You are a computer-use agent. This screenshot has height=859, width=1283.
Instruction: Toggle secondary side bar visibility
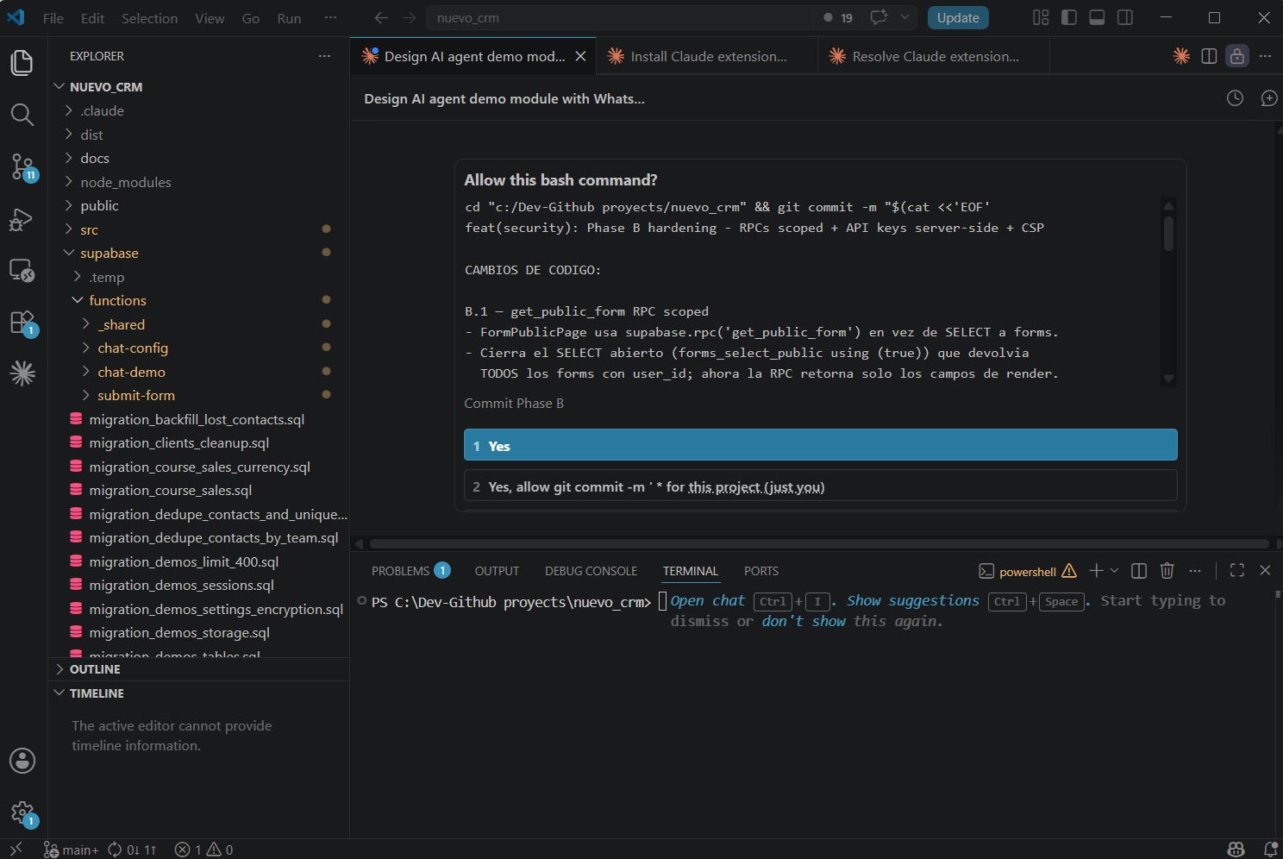pos(1124,17)
